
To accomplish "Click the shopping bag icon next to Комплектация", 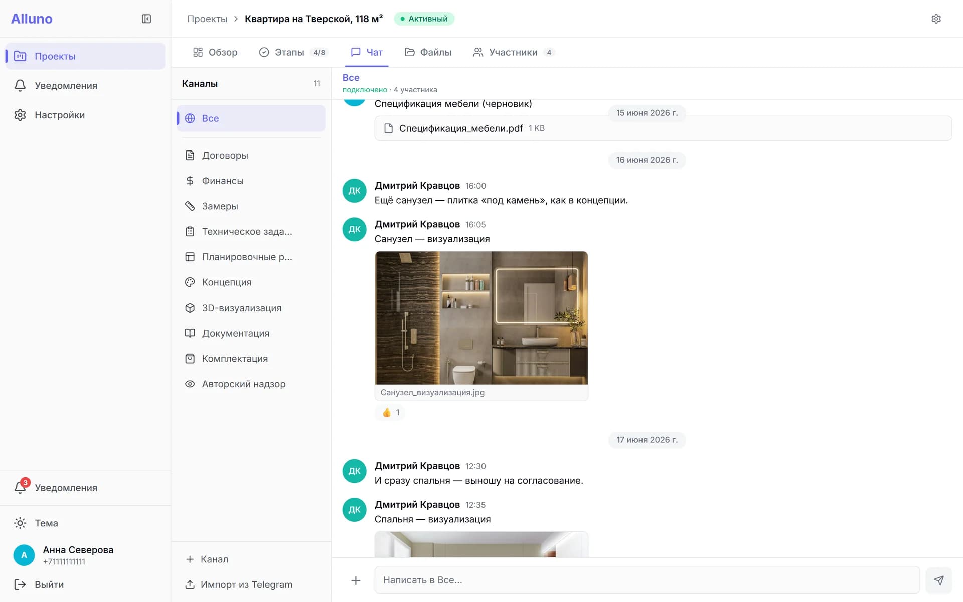I will 190,359.
